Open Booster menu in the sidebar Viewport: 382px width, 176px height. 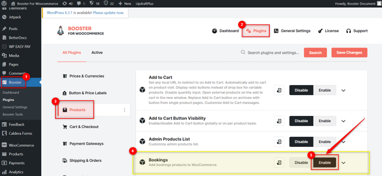[21, 83]
